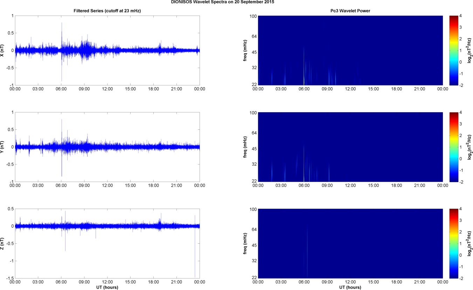The height and width of the screenshot is (290, 473).
Task: Click the figure title "DIONISOS Wavelet Spectra on 20 September 2015"
Action: tap(223, 2)
